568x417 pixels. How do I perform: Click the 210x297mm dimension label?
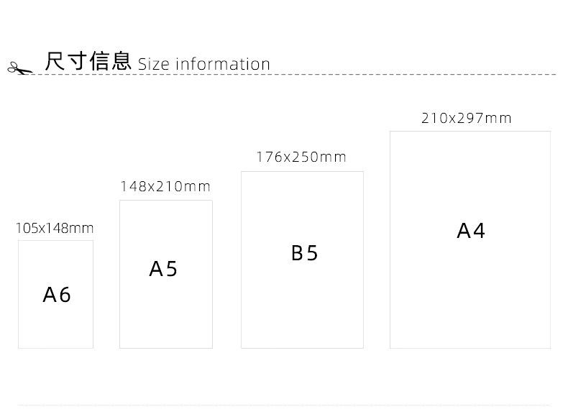(467, 119)
